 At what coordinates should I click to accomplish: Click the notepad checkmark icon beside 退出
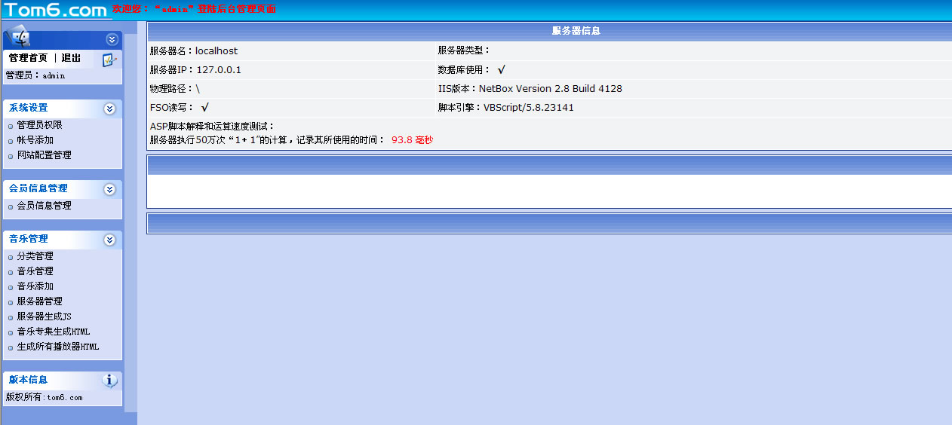[109, 60]
